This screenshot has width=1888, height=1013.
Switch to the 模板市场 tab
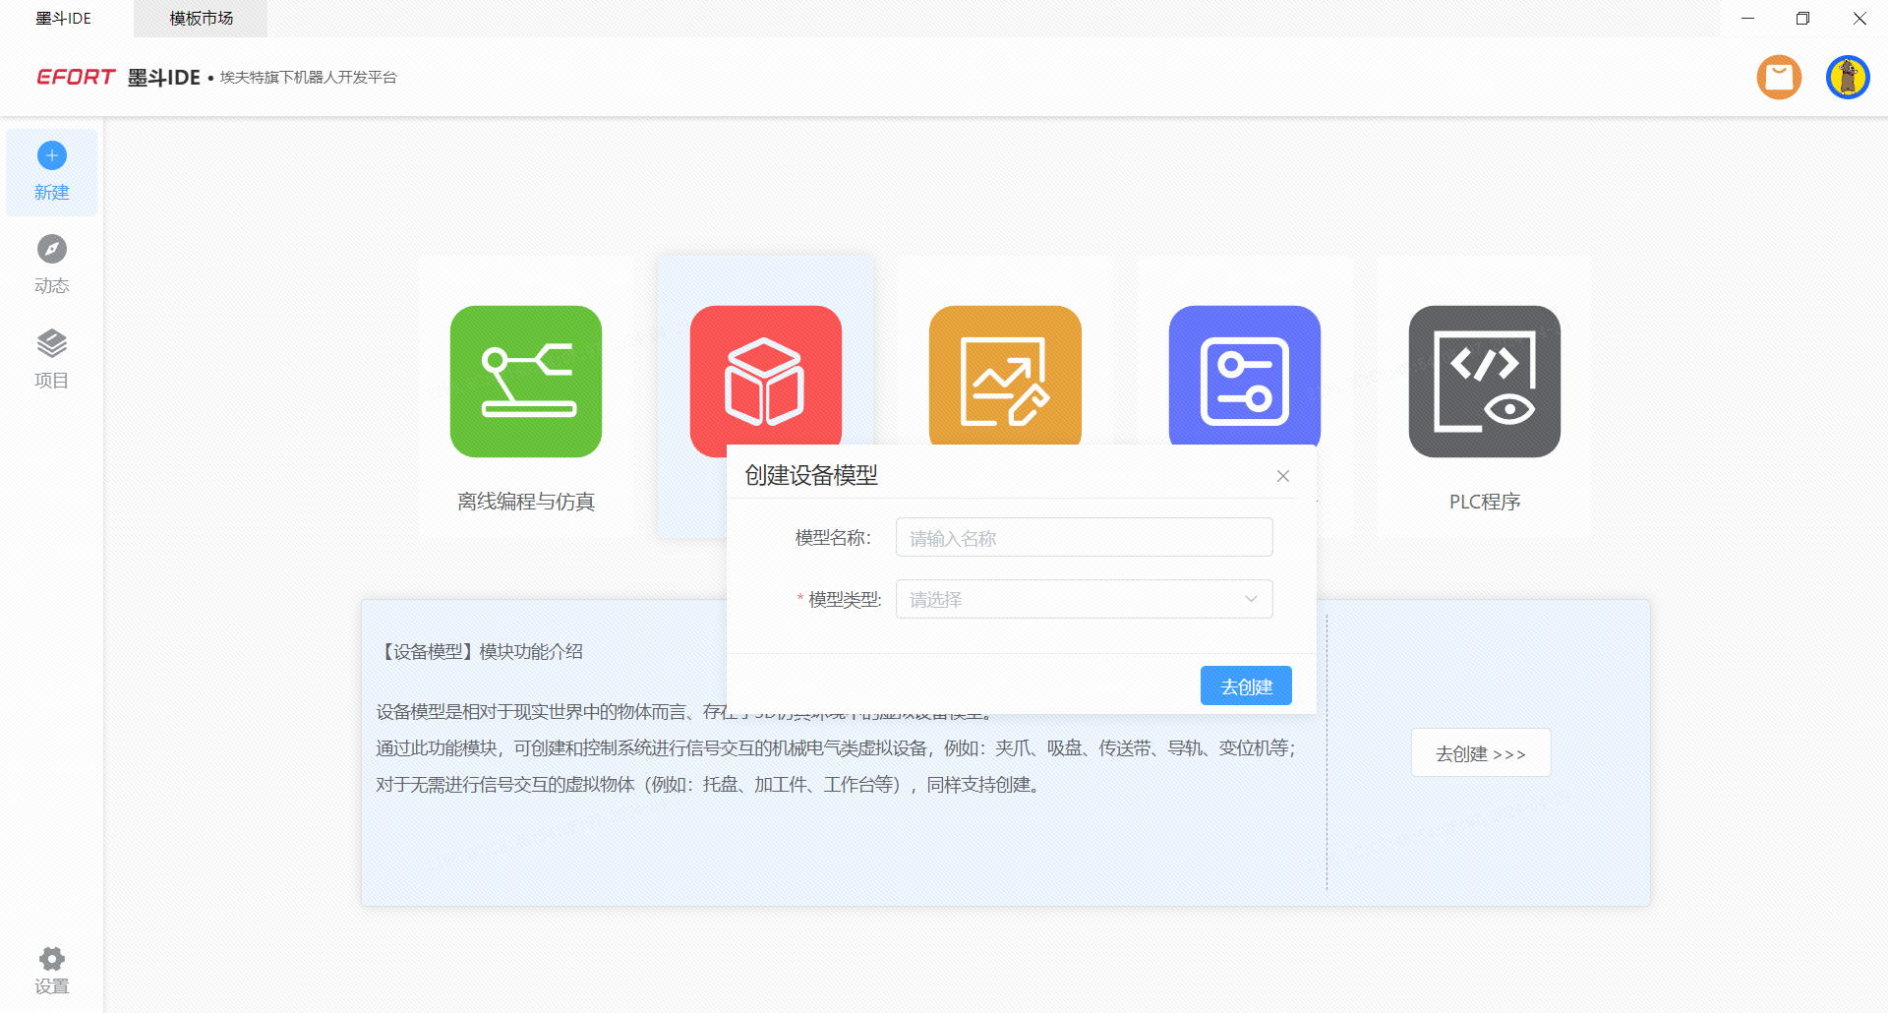tap(201, 19)
